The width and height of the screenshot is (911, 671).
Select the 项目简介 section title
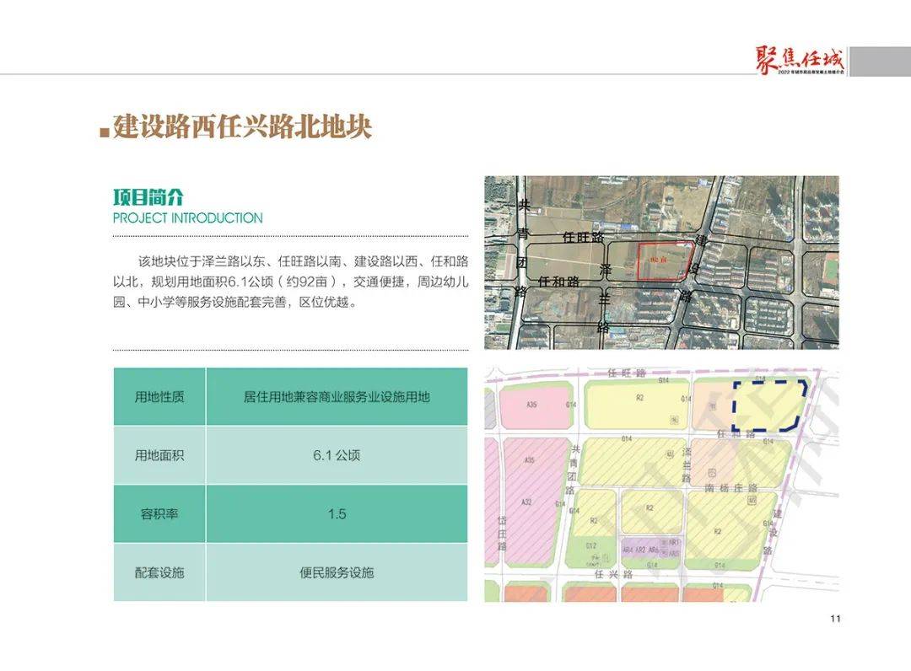pos(148,197)
